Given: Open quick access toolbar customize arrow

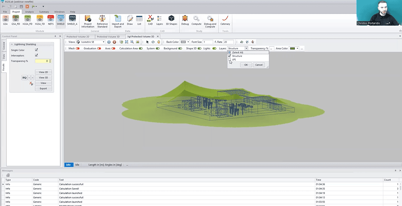Looking at the screenshot, I should (43, 6).
